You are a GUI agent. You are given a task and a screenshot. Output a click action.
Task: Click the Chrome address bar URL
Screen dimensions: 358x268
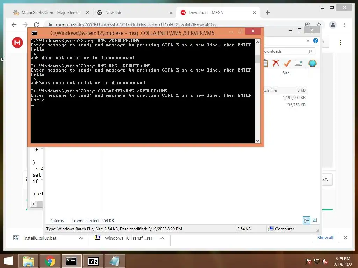click(x=136, y=25)
